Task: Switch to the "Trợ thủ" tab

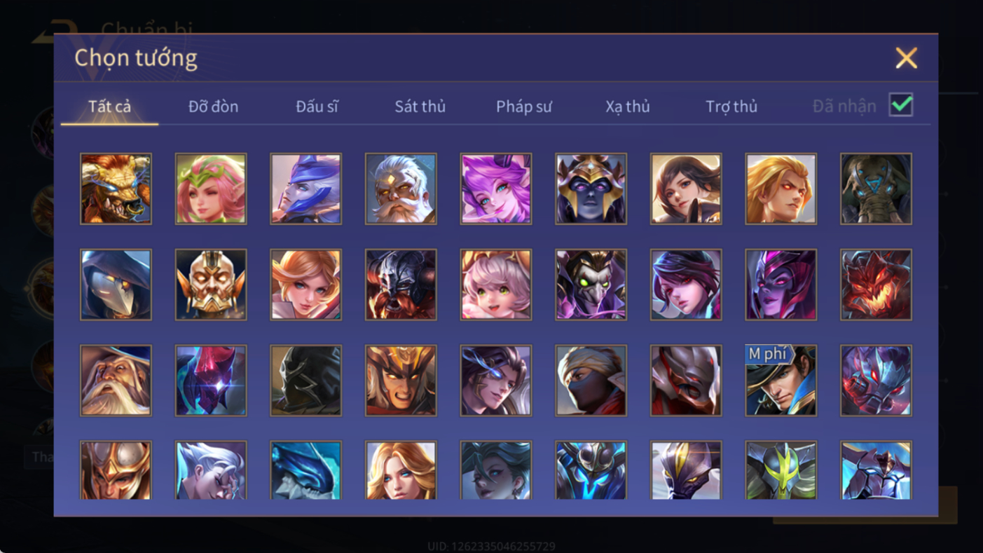Action: (x=731, y=107)
